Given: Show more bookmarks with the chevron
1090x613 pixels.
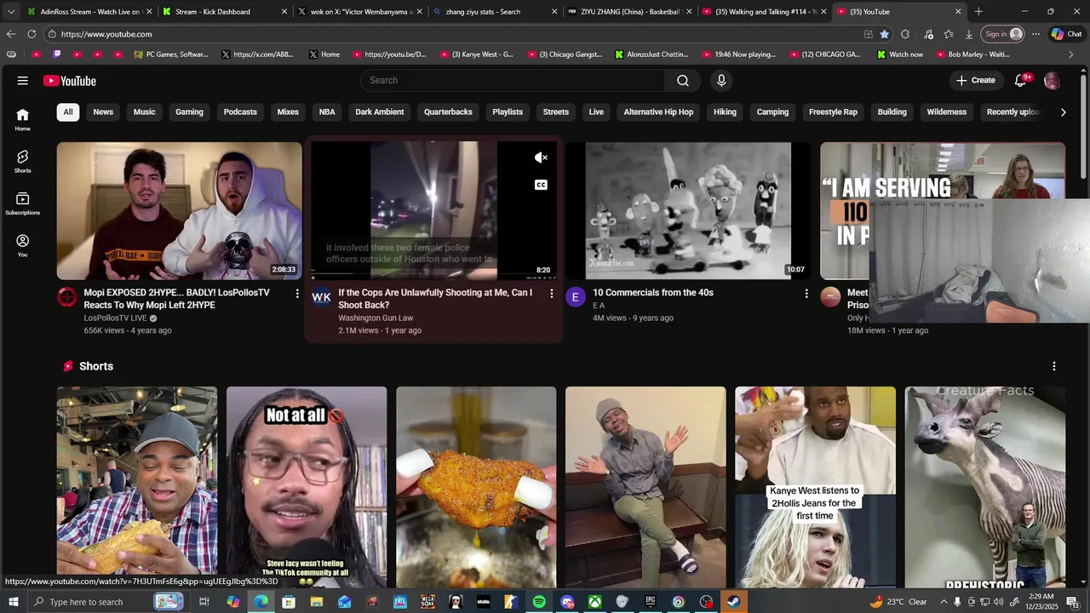Looking at the screenshot, I should tap(1071, 54).
